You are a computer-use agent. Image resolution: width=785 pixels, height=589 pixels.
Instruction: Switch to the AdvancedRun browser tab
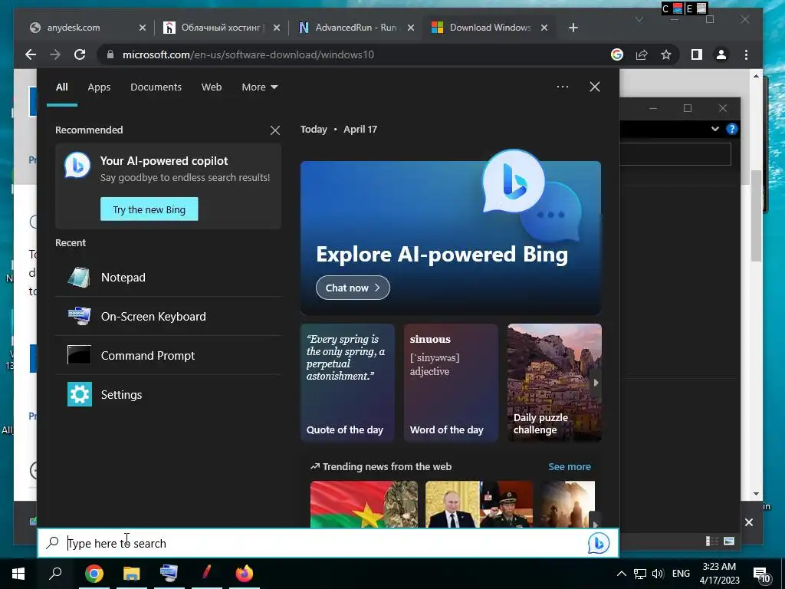pyautogui.click(x=356, y=28)
